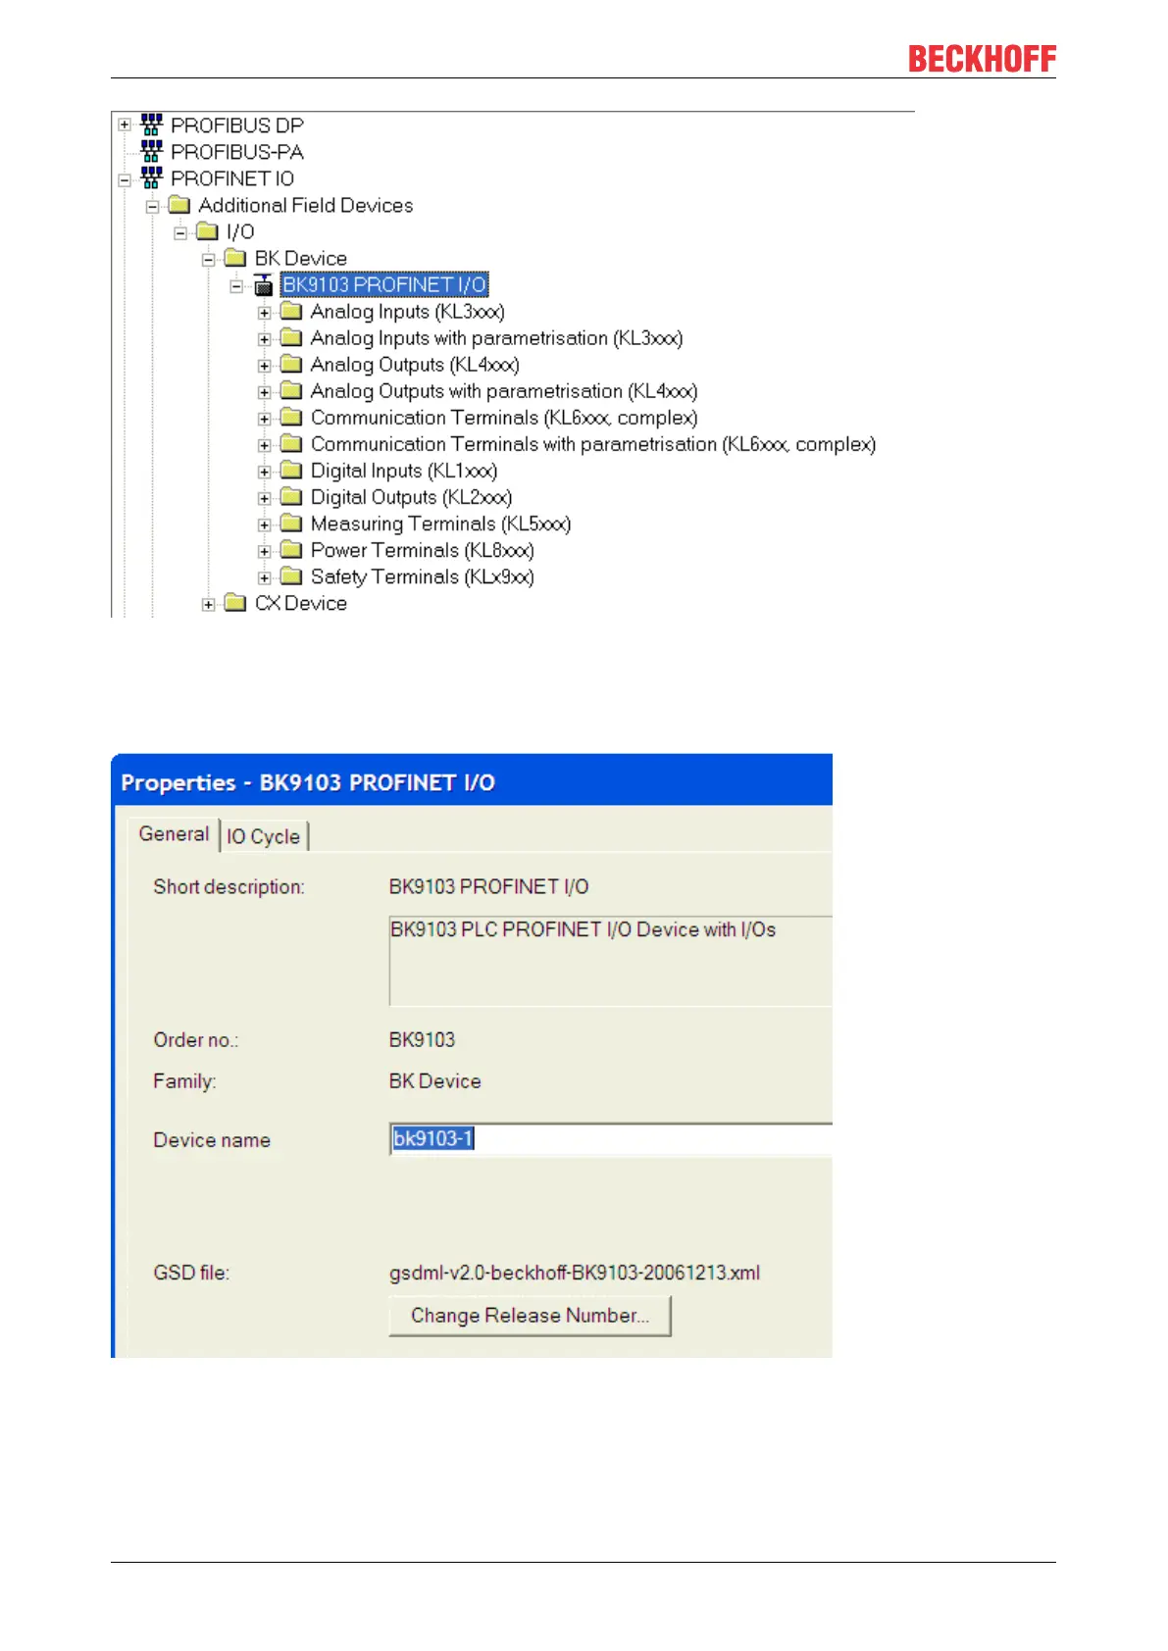Screen dimensions: 1168x1651
Task: Click the BECKHOFF logo in the header
Action: pyautogui.click(x=982, y=59)
